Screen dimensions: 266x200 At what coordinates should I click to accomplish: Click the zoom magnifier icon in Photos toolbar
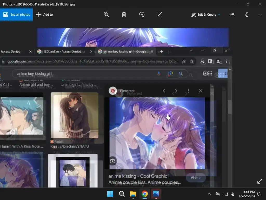tap(106, 15)
